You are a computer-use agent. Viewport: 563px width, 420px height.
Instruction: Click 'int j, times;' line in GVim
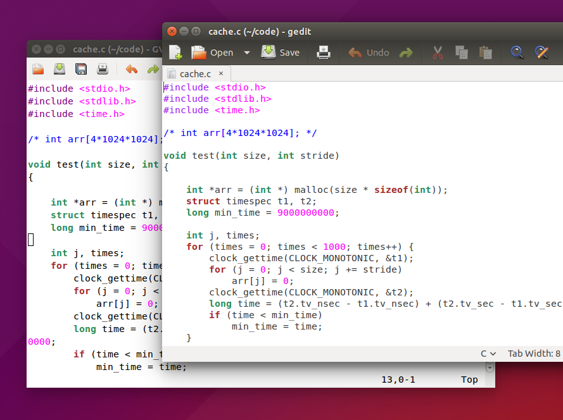point(87,253)
